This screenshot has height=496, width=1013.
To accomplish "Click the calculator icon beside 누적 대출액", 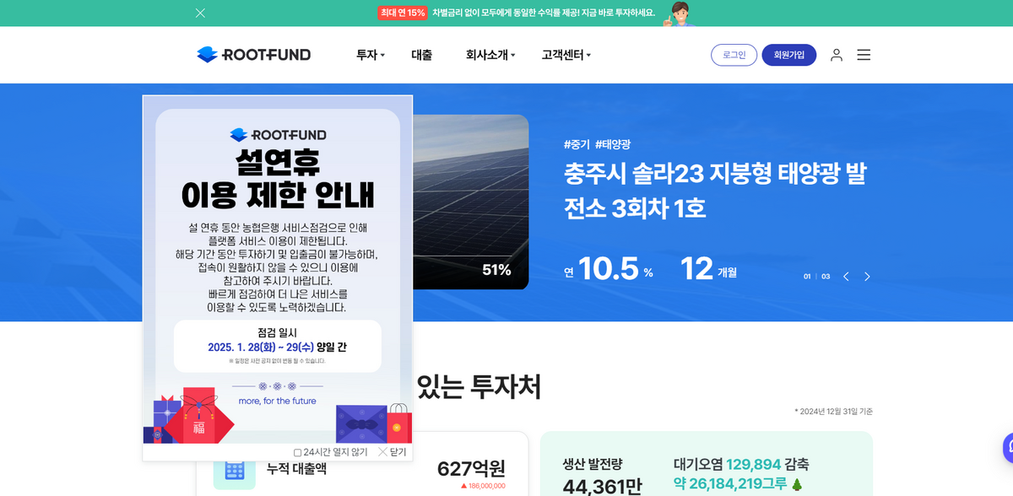I will tap(234, 470).
